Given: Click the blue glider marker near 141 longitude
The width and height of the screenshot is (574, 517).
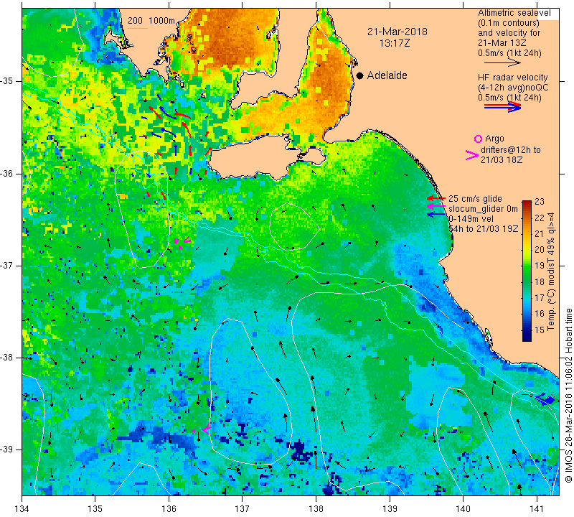Looking at the screenshot, I should coord(545,399).
